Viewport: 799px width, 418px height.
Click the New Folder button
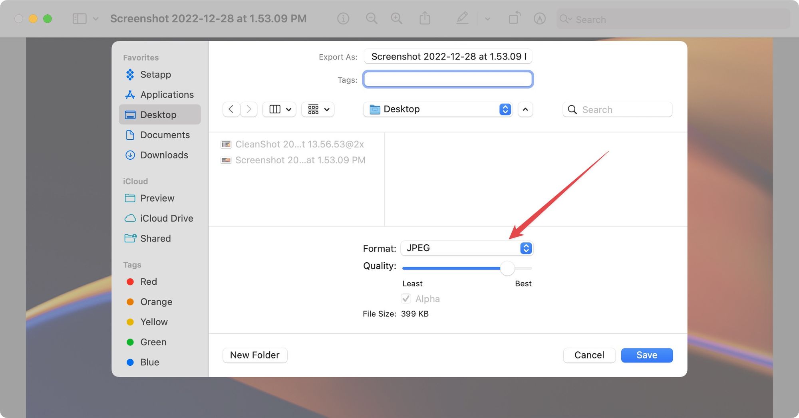254,355
